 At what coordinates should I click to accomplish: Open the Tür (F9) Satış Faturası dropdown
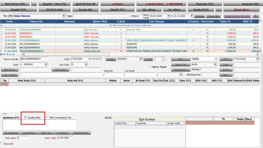[64, 16]
